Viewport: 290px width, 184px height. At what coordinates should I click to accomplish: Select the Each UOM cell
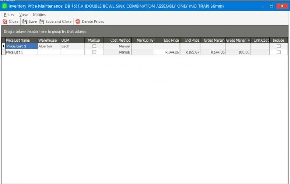[72, 46]
